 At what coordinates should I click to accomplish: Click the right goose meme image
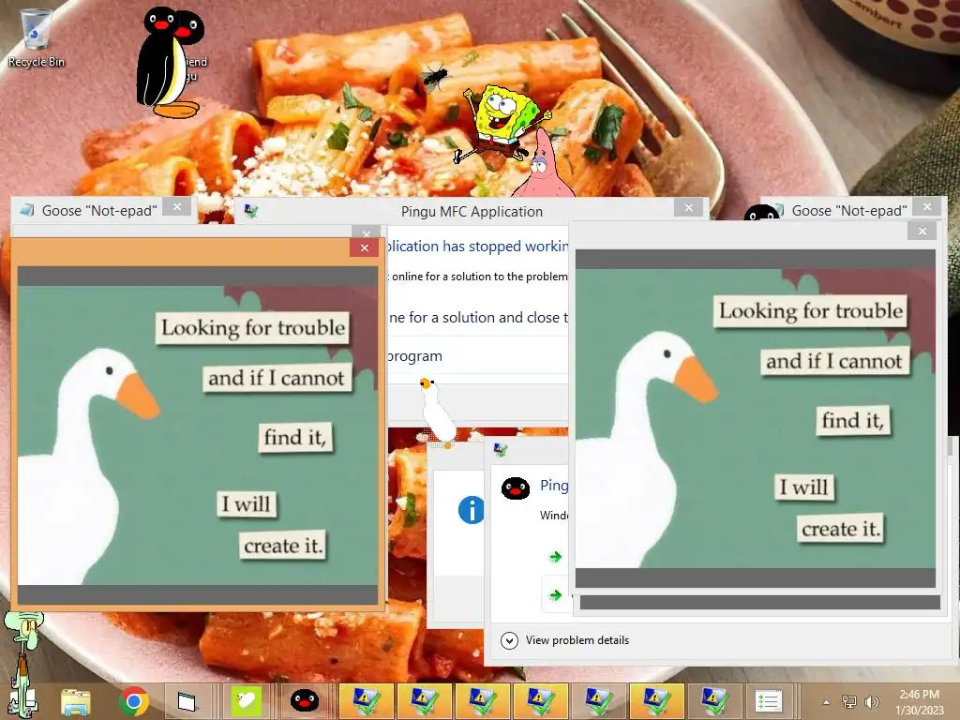point(756,419)
